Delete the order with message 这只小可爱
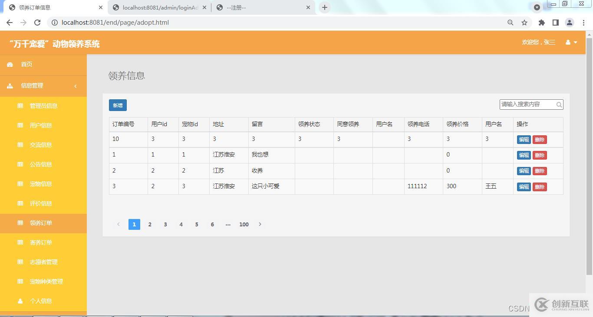593x317 pixels. pyautogui.click(x=540, y=187)
